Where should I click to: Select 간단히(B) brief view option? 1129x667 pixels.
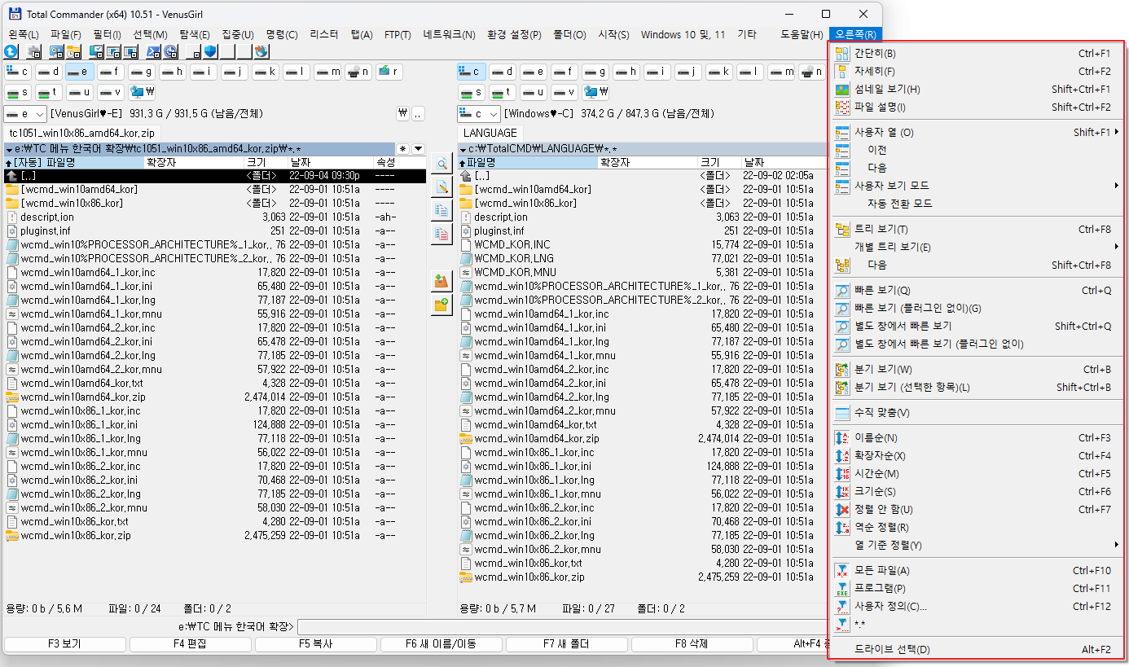tap(976, 54)
